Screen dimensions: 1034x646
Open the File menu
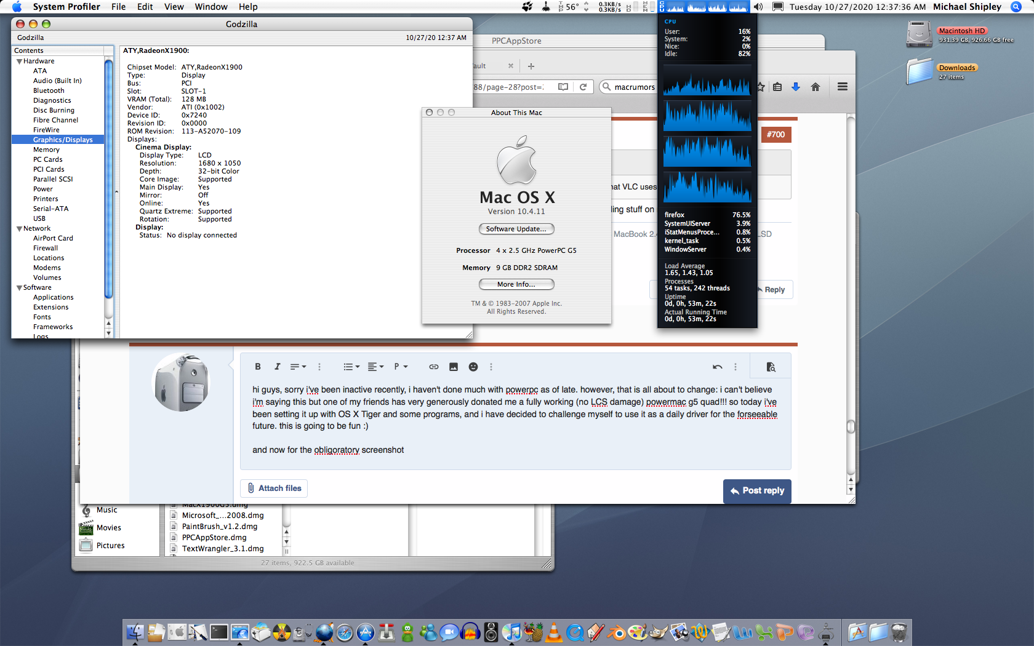pos(118,7)
